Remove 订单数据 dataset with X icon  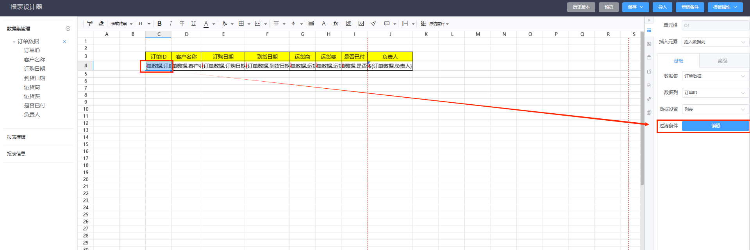64,41
